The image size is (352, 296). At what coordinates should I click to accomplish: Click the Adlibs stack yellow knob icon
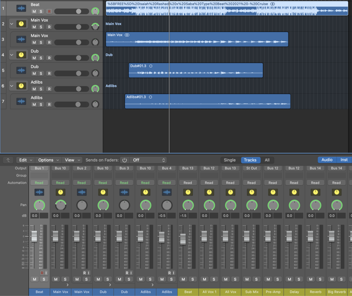(x=21, y=86)
